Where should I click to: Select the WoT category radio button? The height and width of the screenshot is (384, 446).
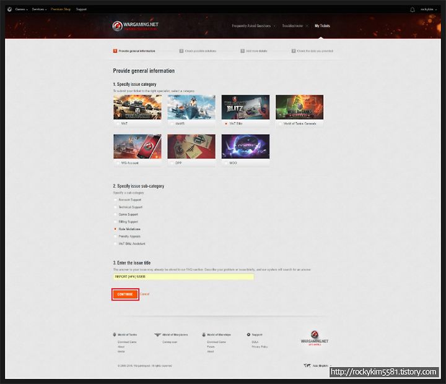pyautogui.click(x=118, y=124)
